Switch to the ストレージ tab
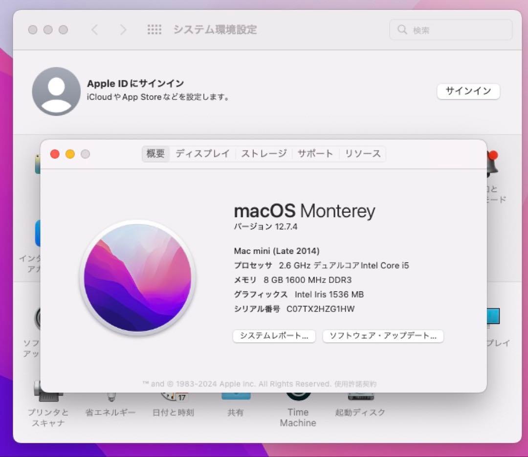Screen dimensions: 528x457 [x=264, y=154]
